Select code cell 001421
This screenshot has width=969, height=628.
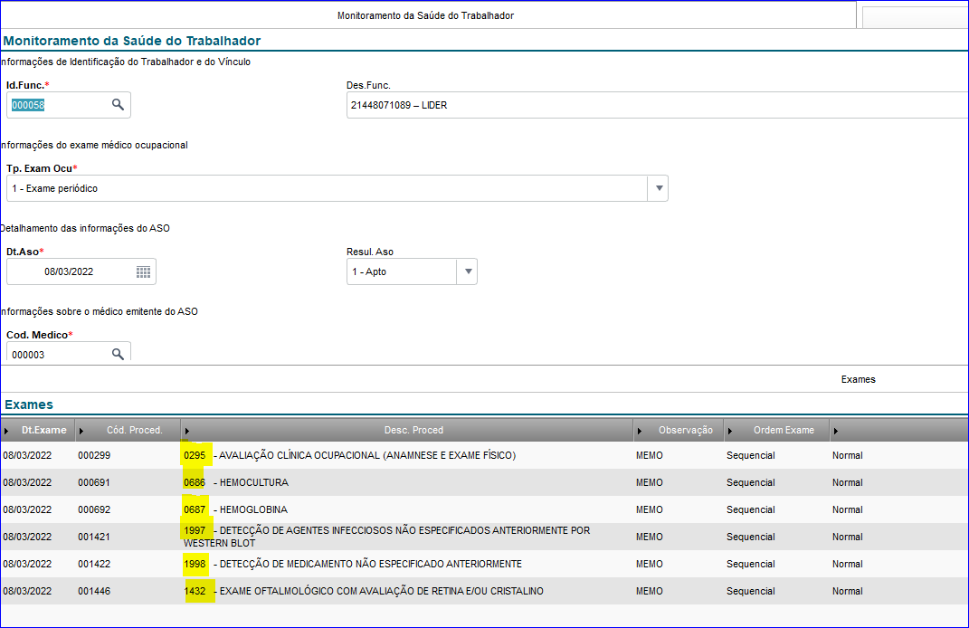[x=94, y=538]
